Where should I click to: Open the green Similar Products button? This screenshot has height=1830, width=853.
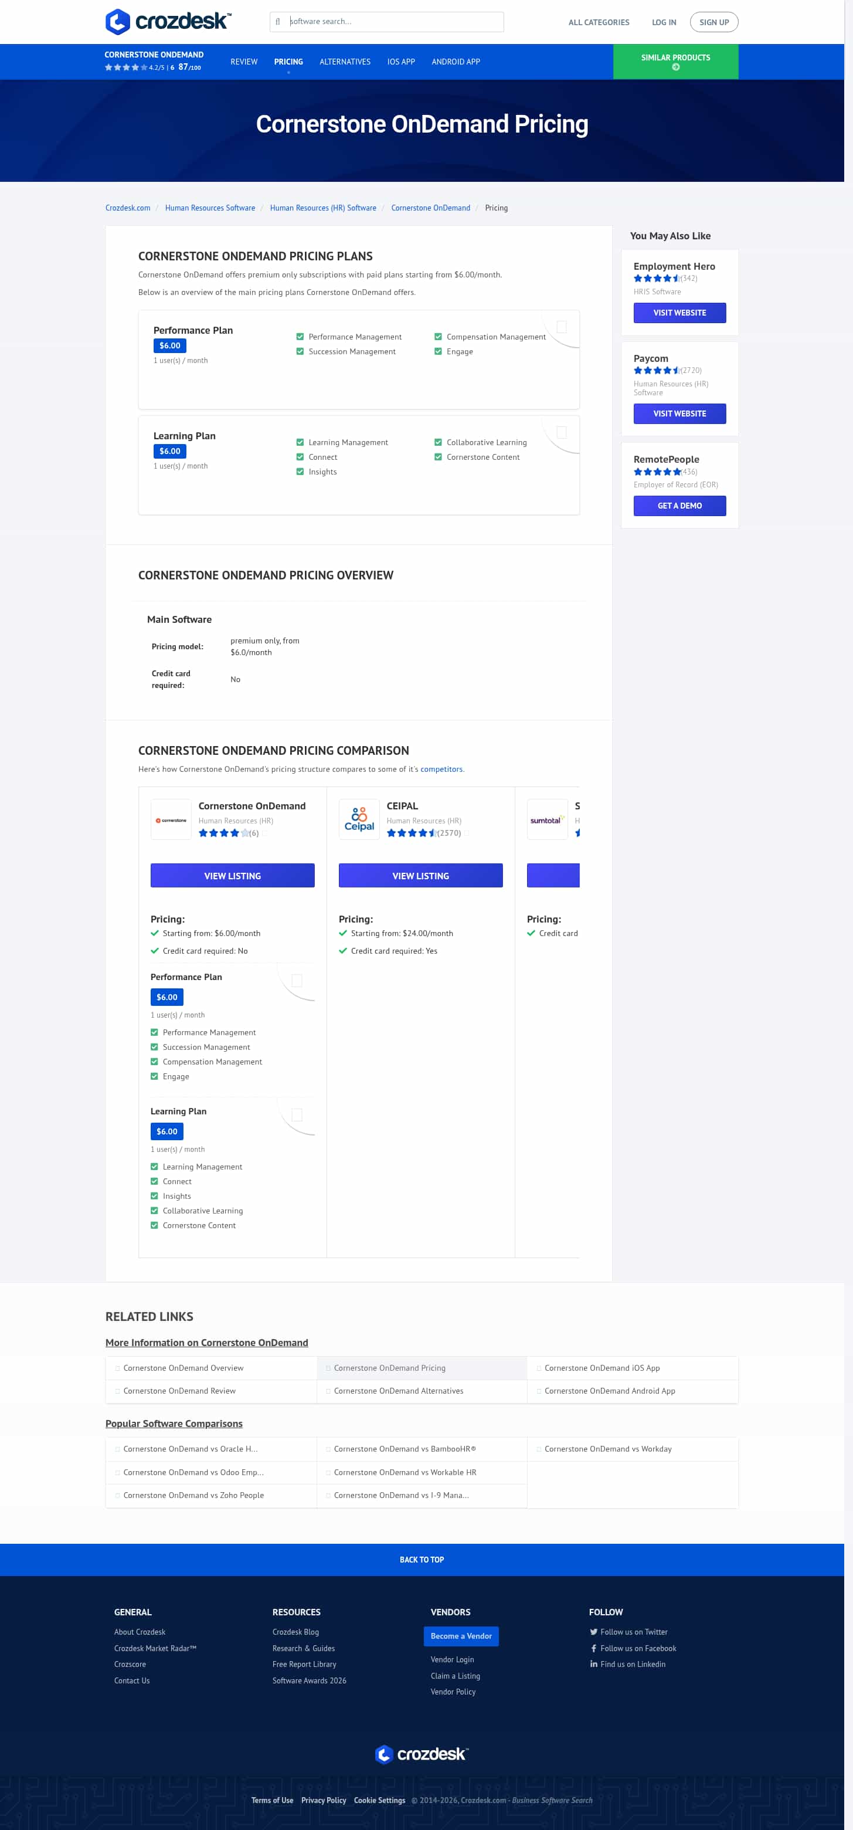click(x=675, y=62)
